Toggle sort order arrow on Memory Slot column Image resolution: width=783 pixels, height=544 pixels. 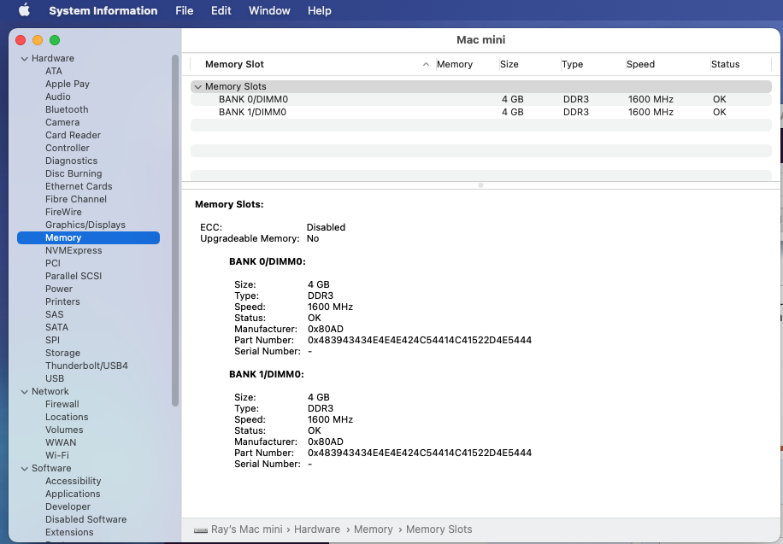(426, 64)
